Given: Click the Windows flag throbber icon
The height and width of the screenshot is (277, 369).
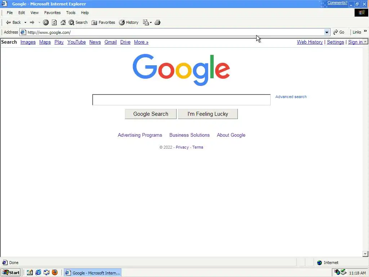Looking at the screenshot, I should 361,13.
